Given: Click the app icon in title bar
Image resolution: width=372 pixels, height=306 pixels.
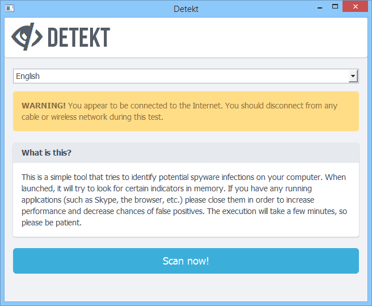Looking at the screenshot, I should pos(10,9).
